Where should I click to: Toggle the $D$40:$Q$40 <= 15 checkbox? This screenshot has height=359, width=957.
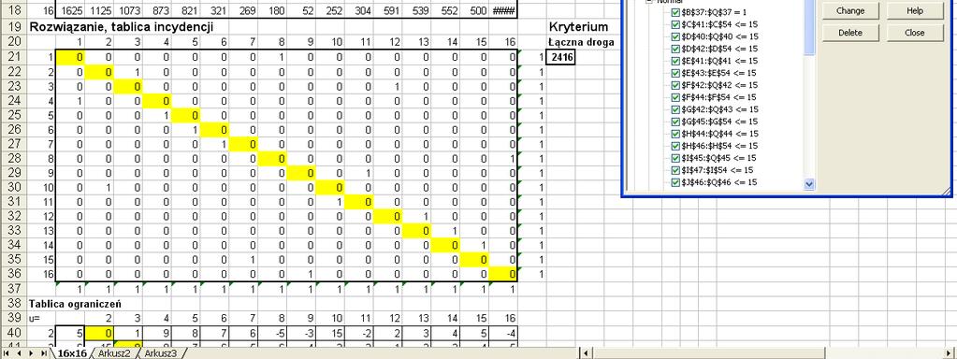(x=675, y=36)
